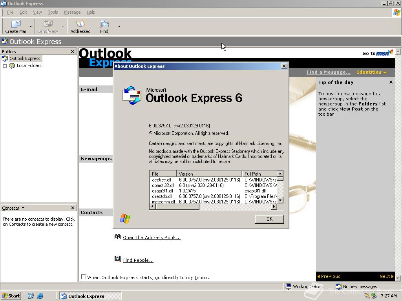Select the acctres.dll row

click(x=213, y=180)
